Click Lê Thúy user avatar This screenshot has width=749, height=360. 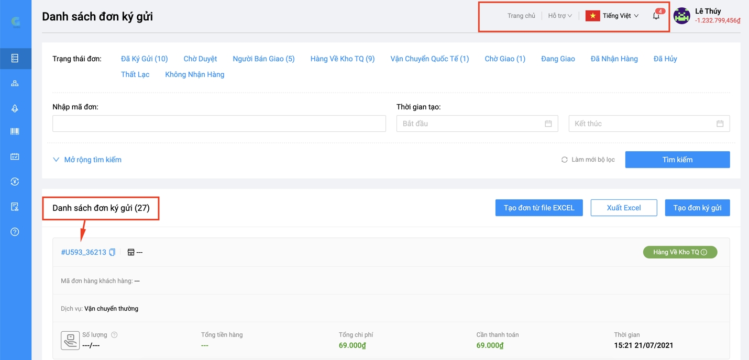681,16
